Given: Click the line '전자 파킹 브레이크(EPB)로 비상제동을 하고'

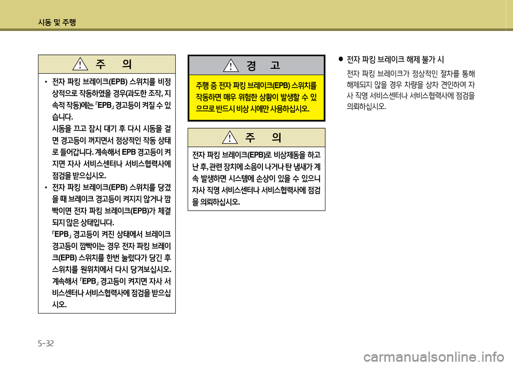Looking at the screenshot, I should [256, 155].
